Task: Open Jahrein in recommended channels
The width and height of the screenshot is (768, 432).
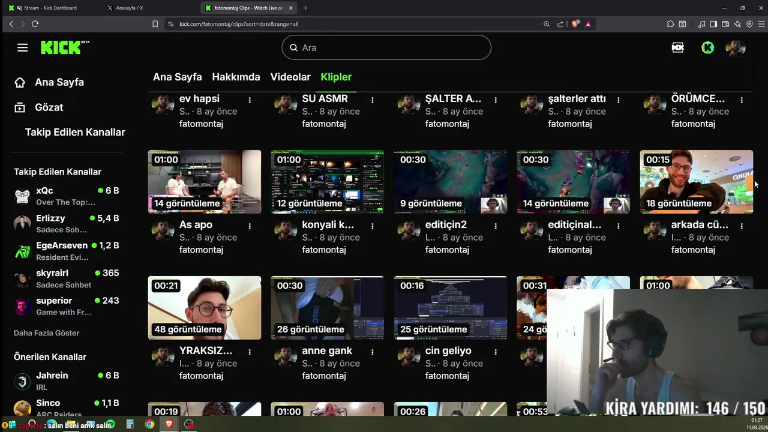Action: click(x=67, y=381)
